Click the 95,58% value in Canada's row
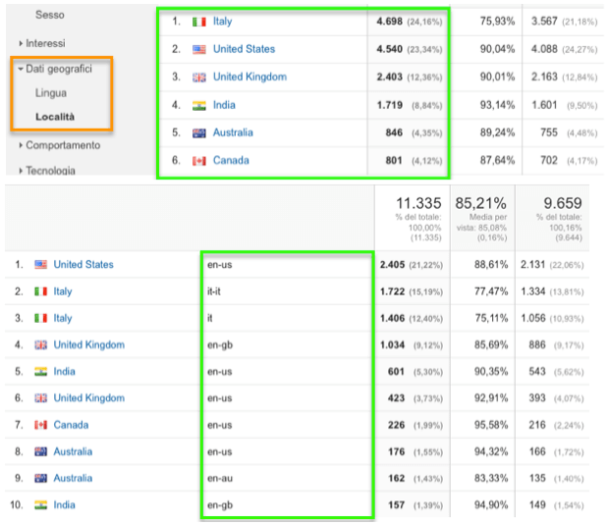This screenshot has width=607, height=524. 491,425
